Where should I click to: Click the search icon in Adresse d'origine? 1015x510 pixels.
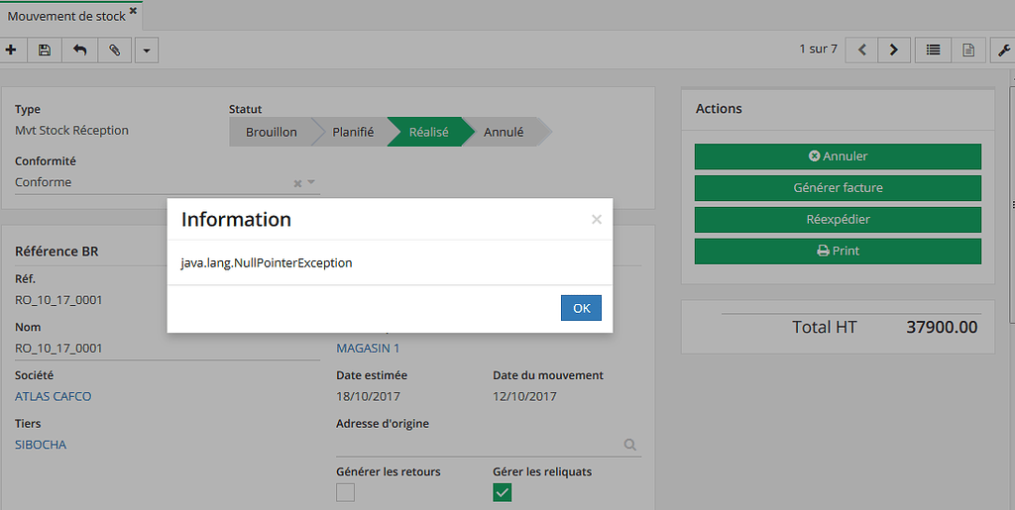click(629, 446)
